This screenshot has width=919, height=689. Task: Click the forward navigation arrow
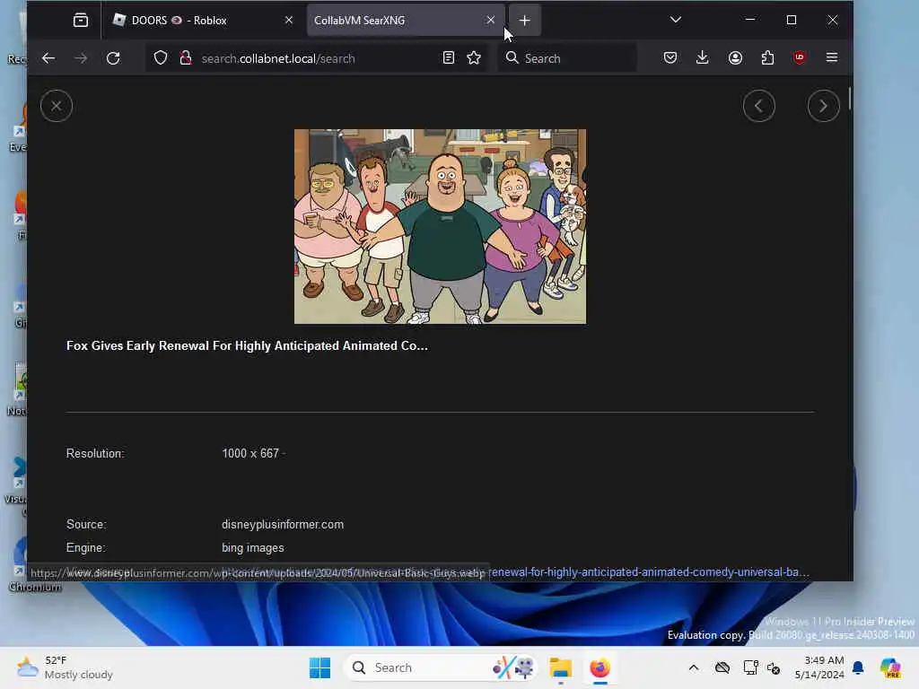[81, 58]
